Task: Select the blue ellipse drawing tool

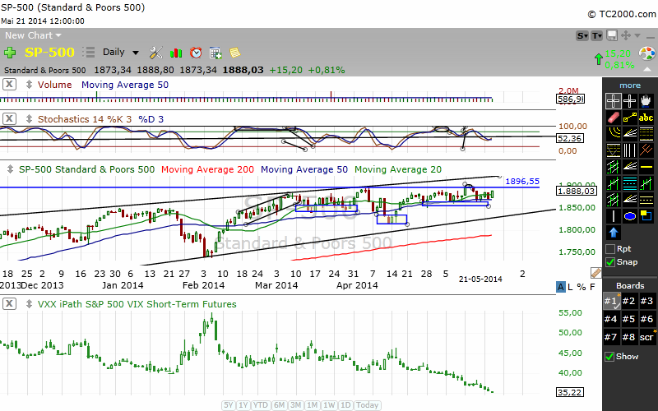Action: pyautogui.click(x=629, y=216)
